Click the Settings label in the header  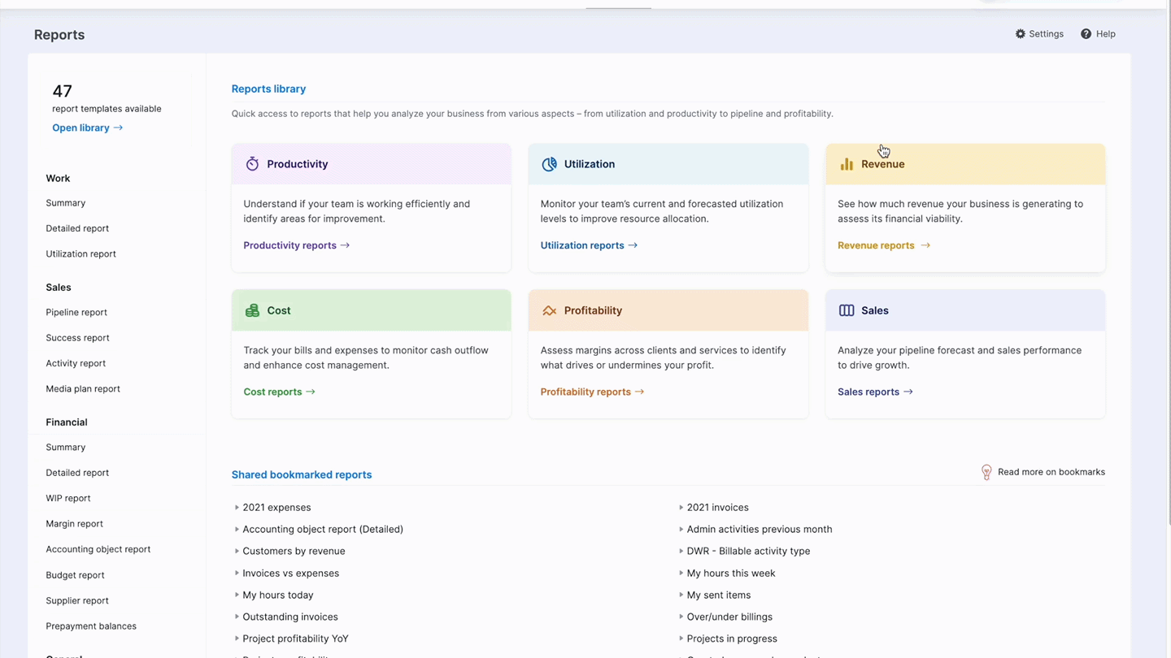click(x=1046, y=34)
